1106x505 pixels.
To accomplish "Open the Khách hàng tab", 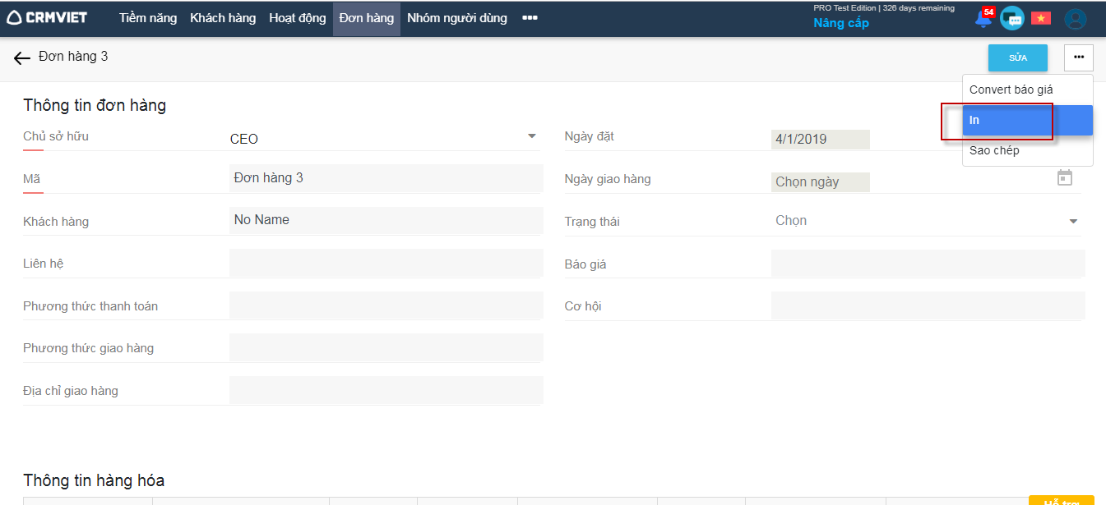I will [223, 18].
